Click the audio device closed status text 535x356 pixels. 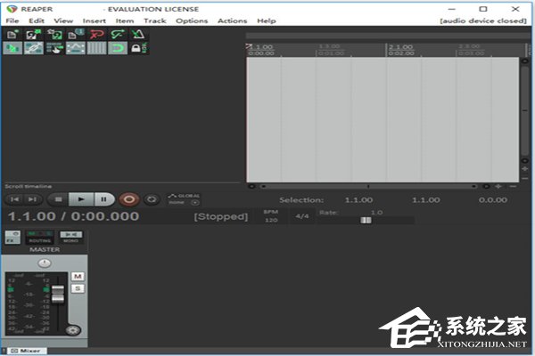[x=483, y=20]
